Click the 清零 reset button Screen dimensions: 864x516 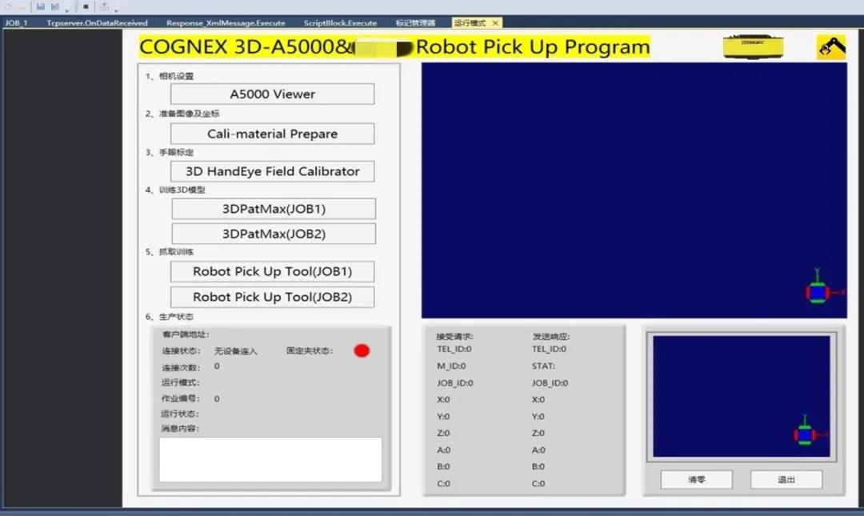point(697,480)
